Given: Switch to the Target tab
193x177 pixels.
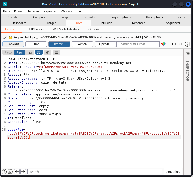Looking at the screenshot, I should (x=51, y=23).
